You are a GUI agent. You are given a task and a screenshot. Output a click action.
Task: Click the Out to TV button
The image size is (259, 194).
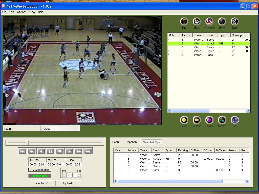(43, 183)
